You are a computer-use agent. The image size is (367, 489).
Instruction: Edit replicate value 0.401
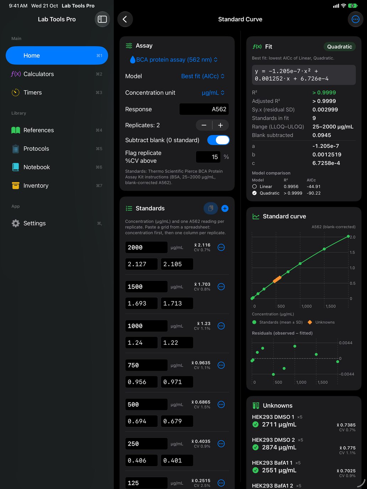(177, 461)
